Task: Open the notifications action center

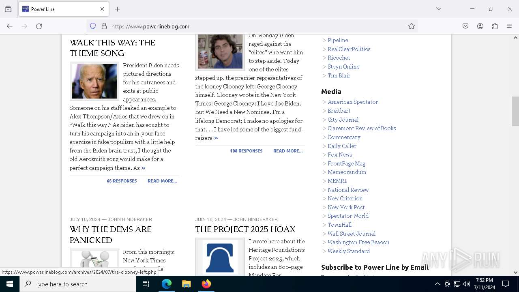Action: (x=506, y=284)
